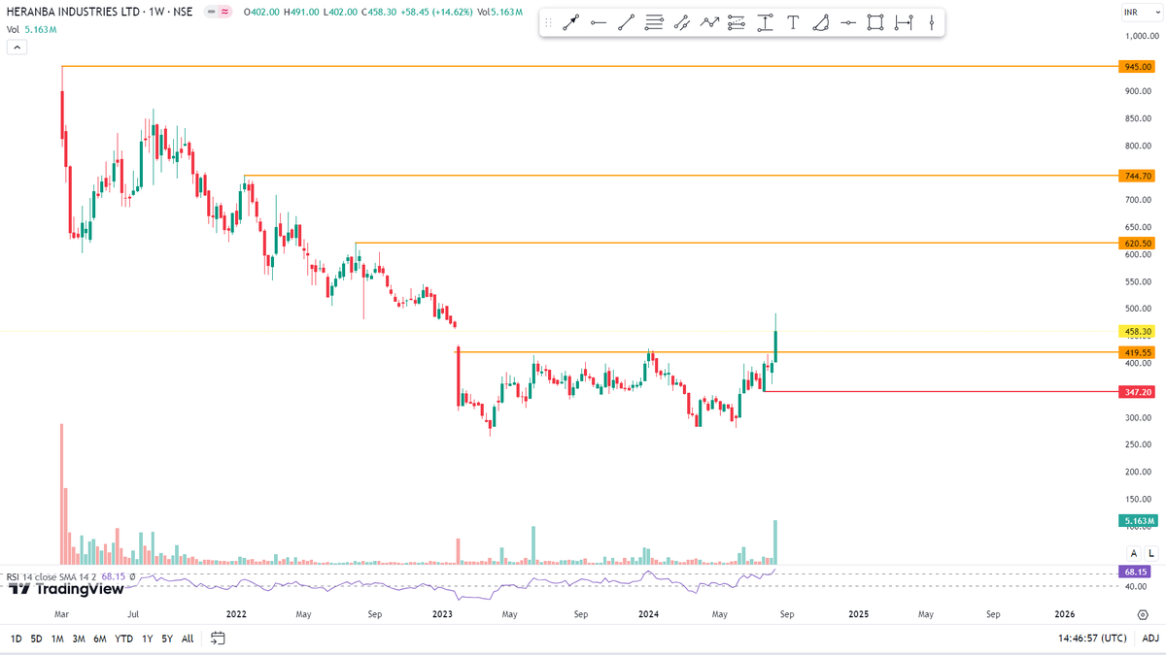Grab the drawing toolbar drag handle
This screenshot has height=655, width=1166.
coord(549,22)
